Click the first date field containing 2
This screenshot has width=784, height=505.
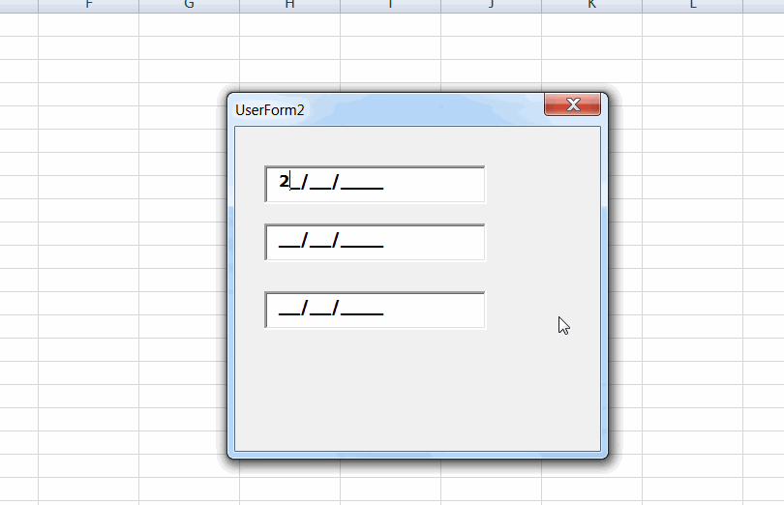[x=375, y=183]
